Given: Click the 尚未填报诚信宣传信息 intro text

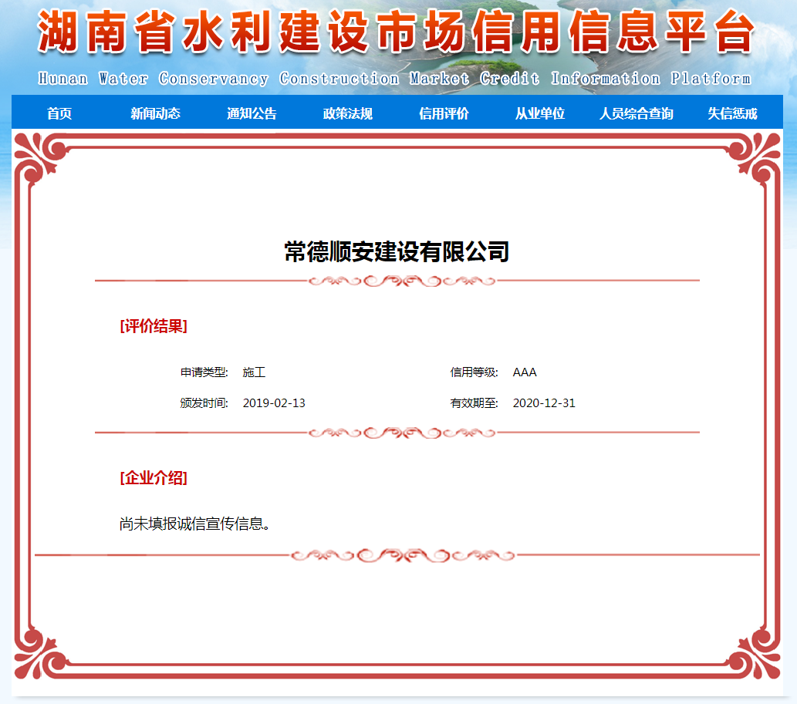Looking at the screenshot, I should point(194,524).
